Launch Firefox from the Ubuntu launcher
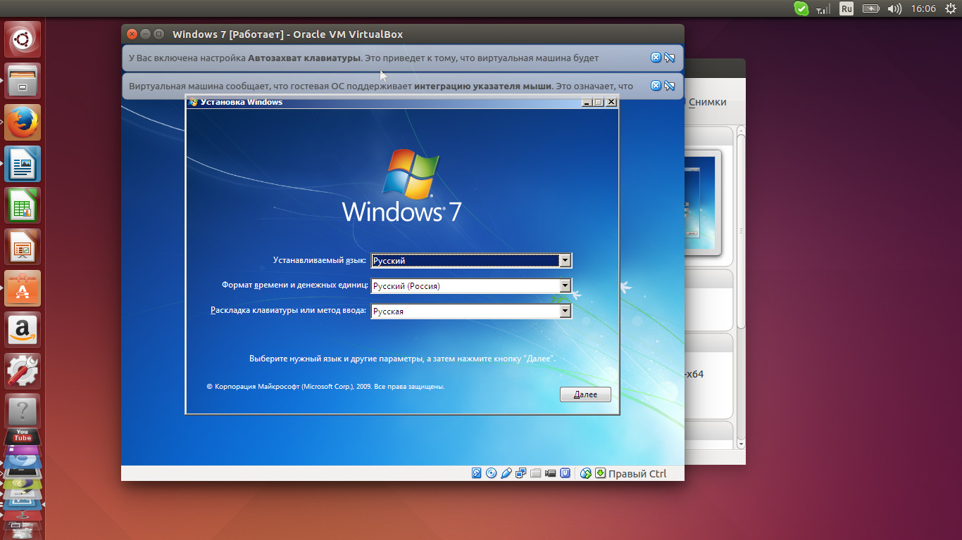The height and width of the screenshot is (540, 962). coord(23,122)
